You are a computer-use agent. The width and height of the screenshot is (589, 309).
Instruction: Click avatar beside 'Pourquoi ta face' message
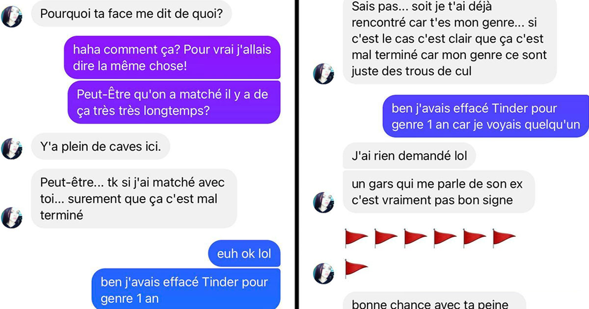tap(12, 17)
